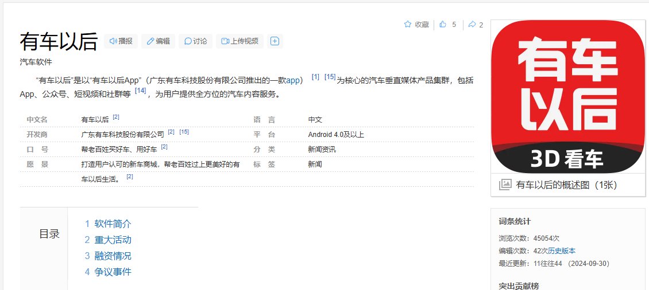Follow the blue app link in summary

pos(293,81)
